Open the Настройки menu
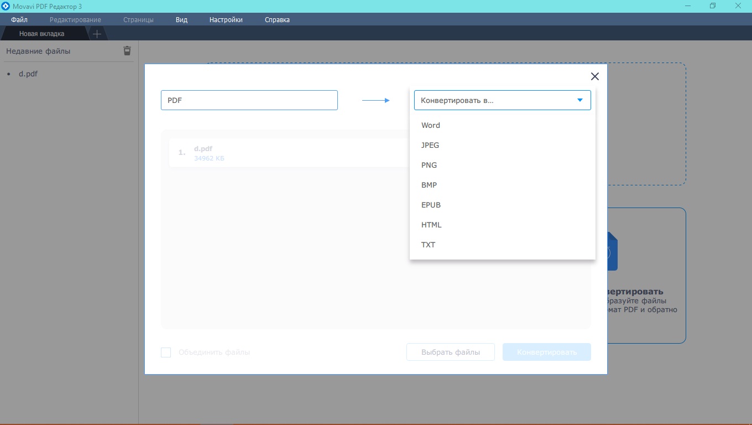Viewport: 752px width, 425px height. [x=226, y=20]
